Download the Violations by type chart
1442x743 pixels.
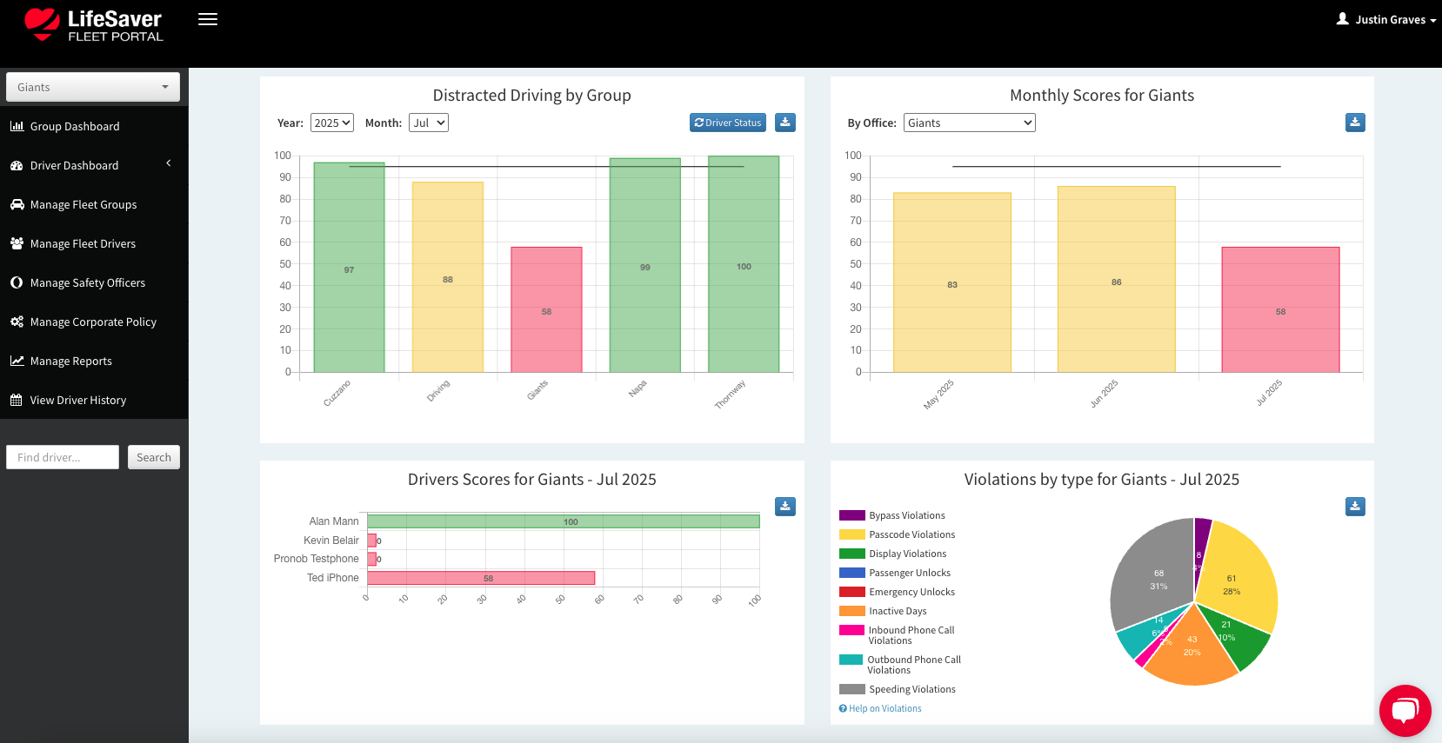coord(1354,507)
